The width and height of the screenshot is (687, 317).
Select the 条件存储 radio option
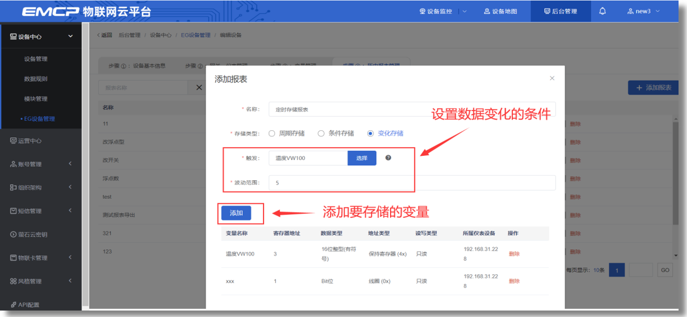click(336, 133)
